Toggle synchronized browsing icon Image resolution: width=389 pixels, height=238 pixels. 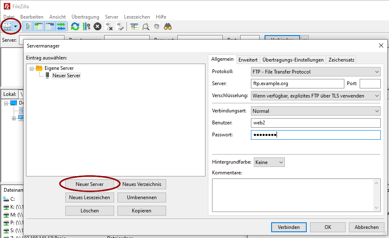coord(157,26)
